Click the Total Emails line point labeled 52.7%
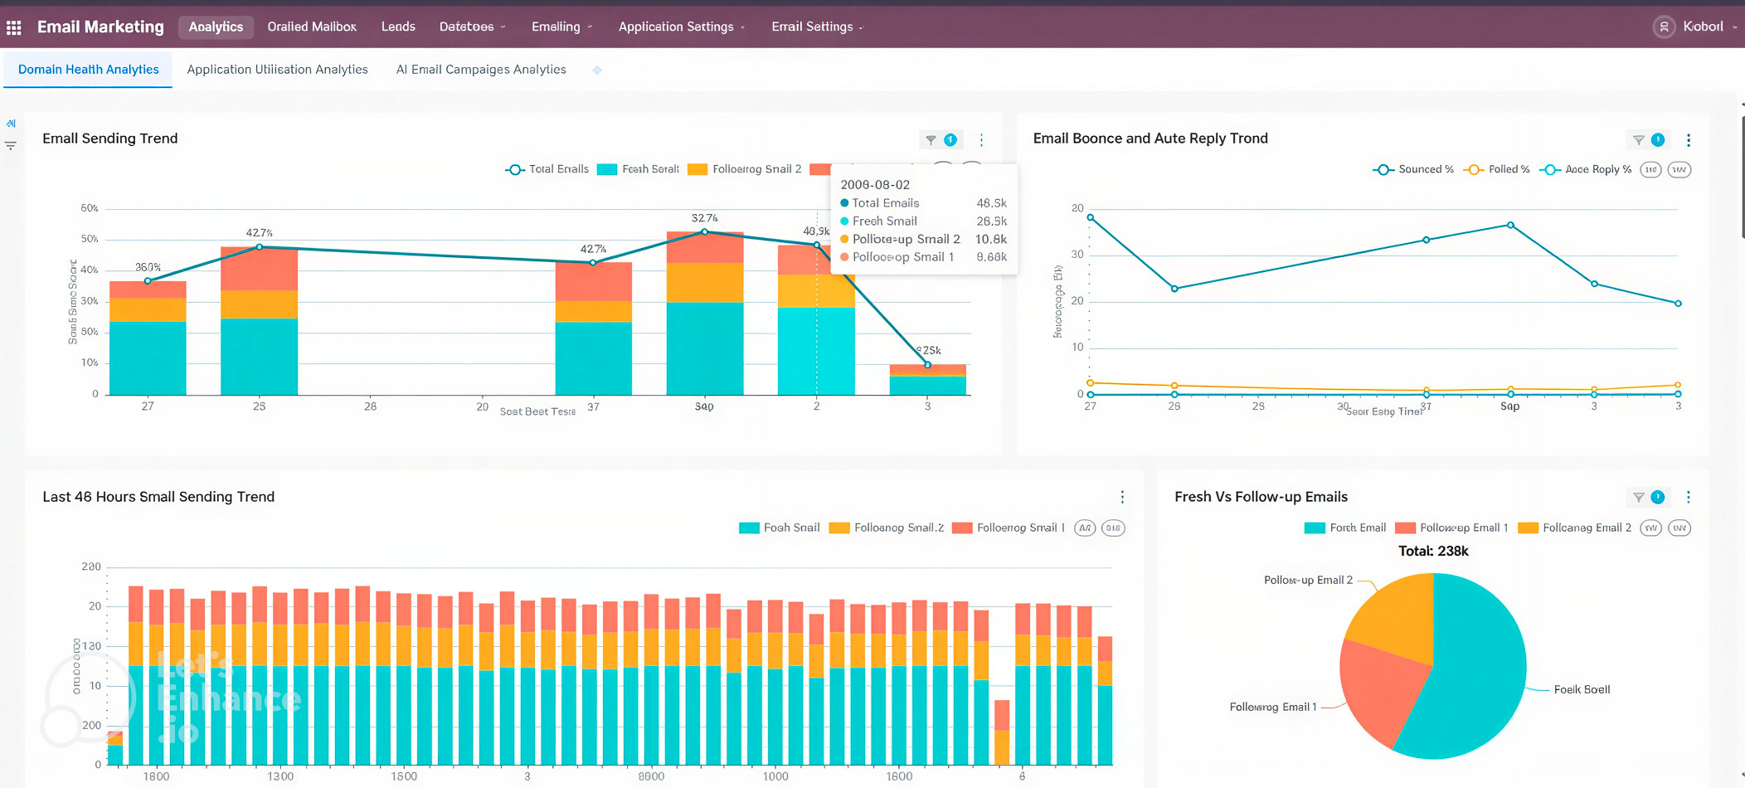 705,231
